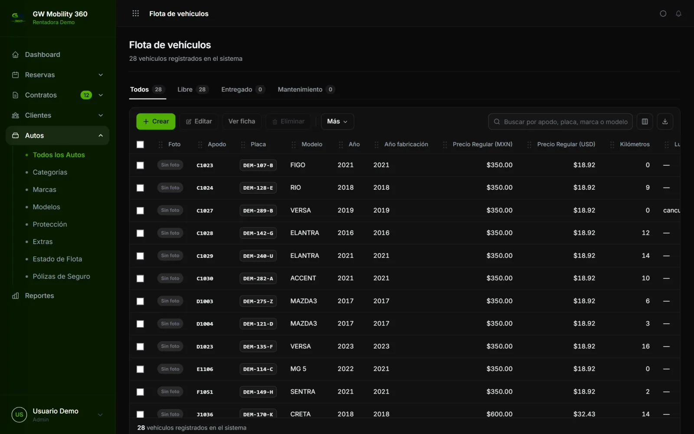Viewport: 694px width, 434px height.
Task: Open Categorías in the Autos submenu
Action: tap(50, 172)
